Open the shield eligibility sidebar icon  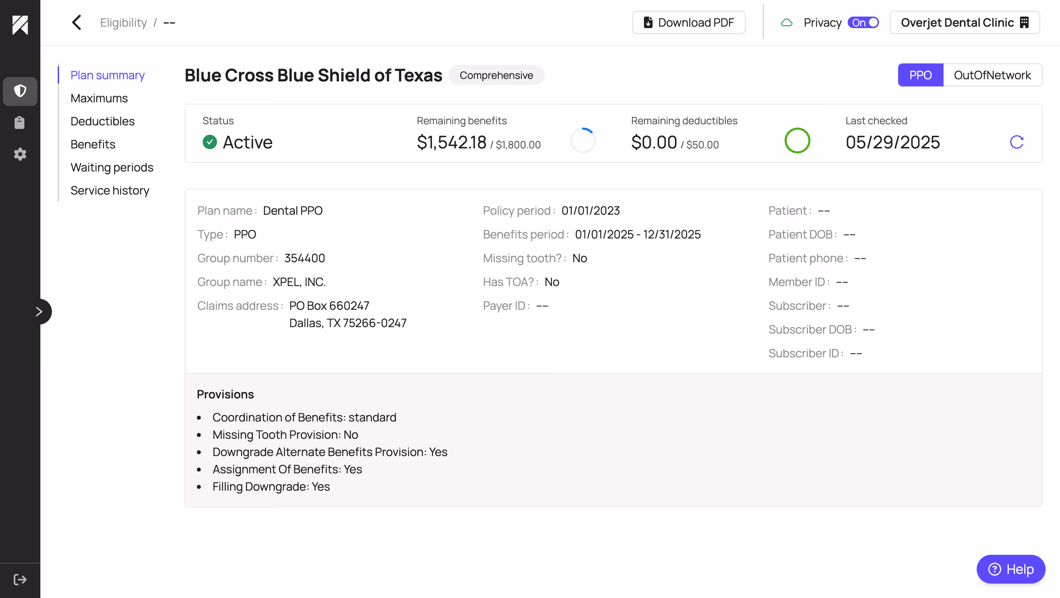(x=20, y=91)
